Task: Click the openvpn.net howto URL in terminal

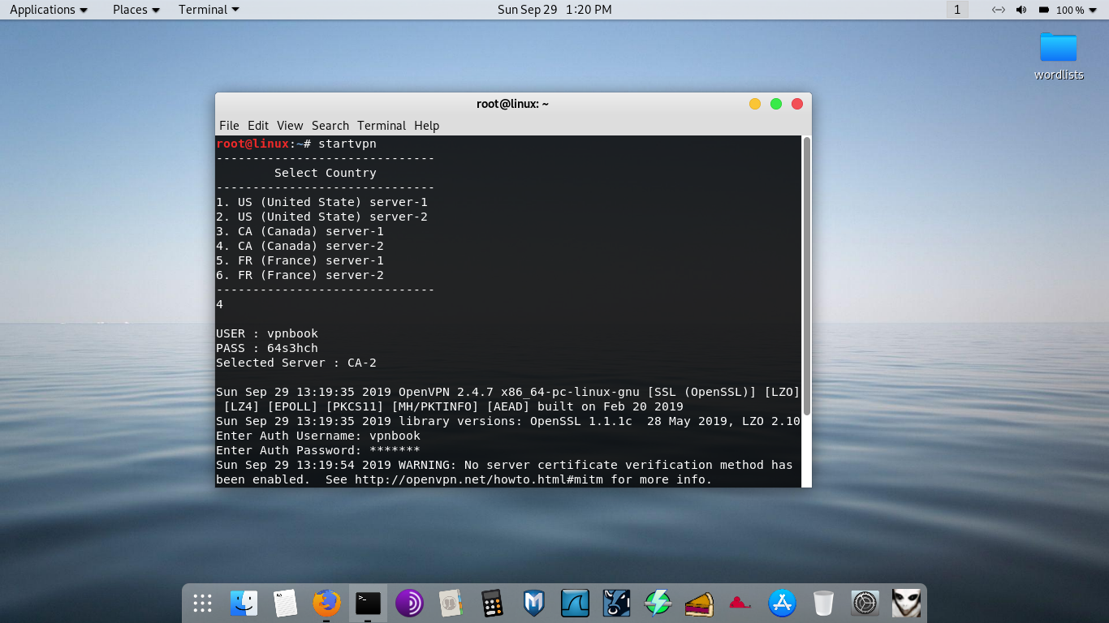Action: (x=479, y=479)
